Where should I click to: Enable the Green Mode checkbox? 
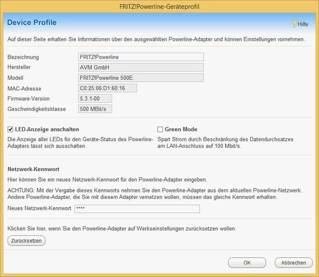pos(160,129)
